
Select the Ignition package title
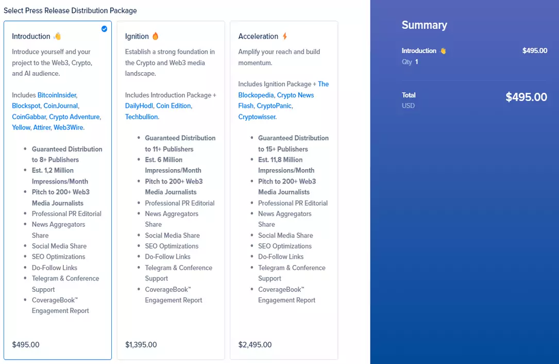tap(137, 37)
